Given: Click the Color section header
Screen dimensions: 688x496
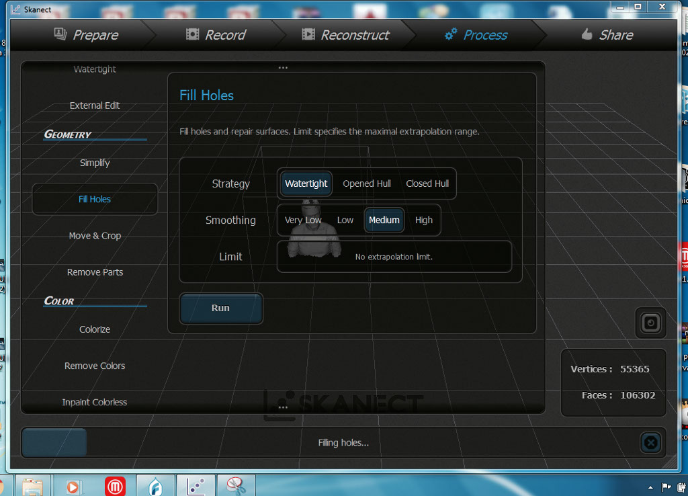Looking at the screenshot, I should 59,300.
